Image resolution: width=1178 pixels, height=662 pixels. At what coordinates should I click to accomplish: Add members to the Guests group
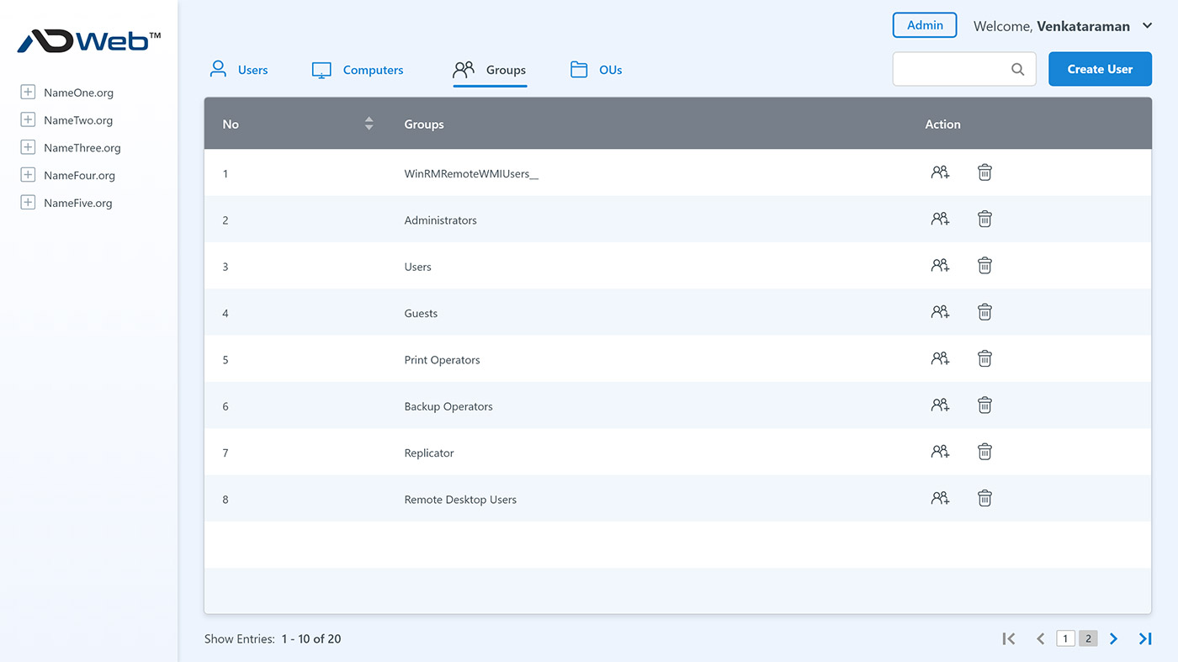[940, 312]
